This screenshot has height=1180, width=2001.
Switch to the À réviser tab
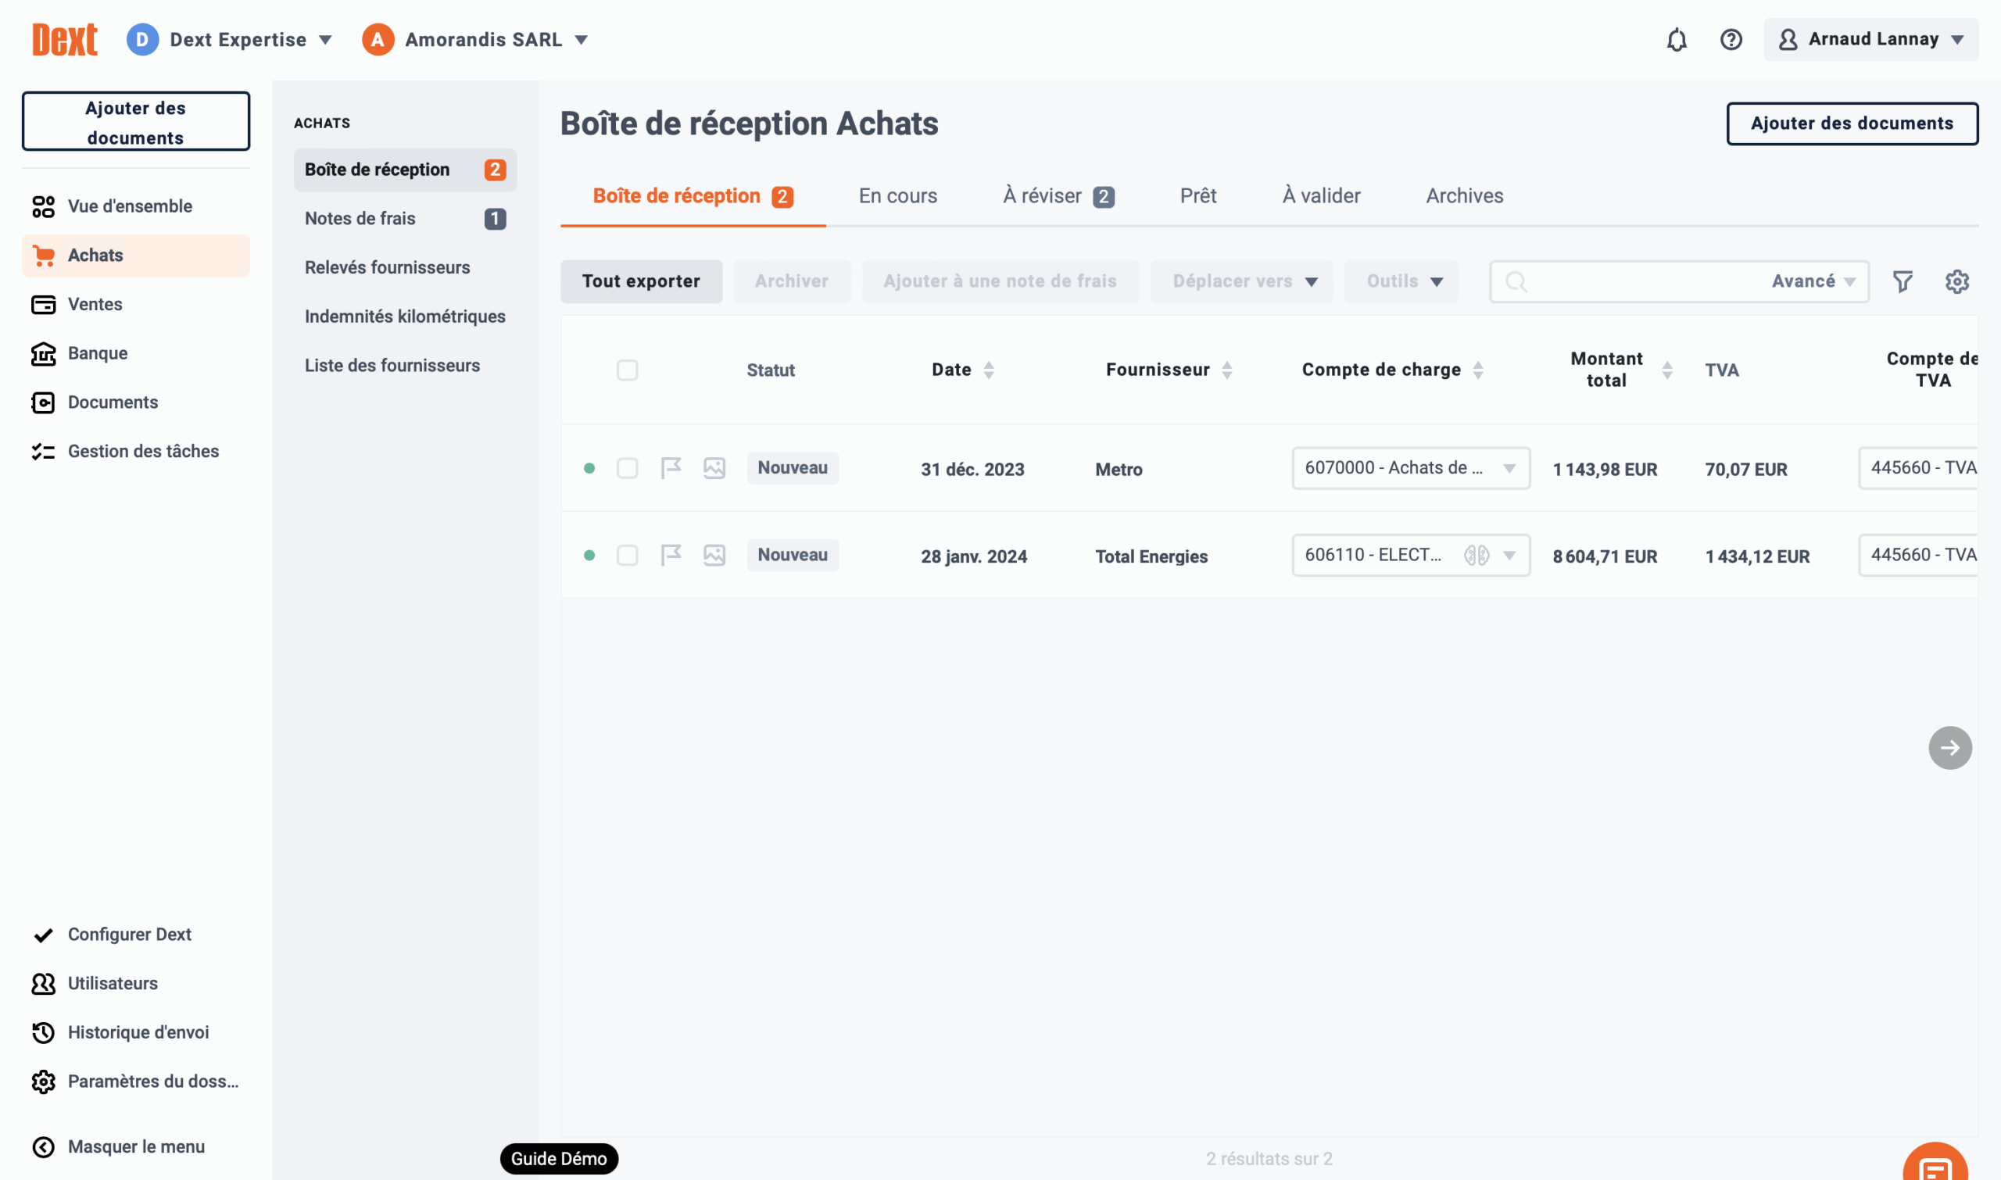(1058, 196)
